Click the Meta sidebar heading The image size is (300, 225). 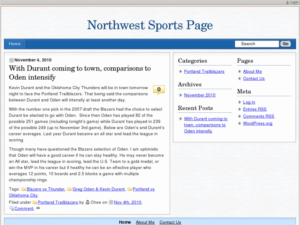click(244, 91)
